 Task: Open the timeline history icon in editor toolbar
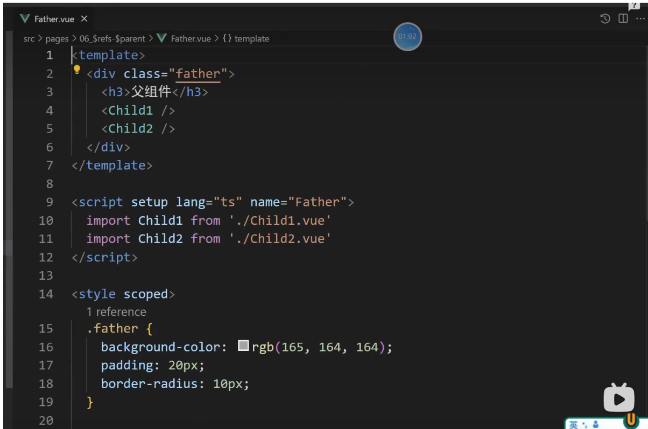point(605,19)
